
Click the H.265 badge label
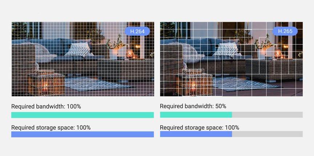coord(285,31)
